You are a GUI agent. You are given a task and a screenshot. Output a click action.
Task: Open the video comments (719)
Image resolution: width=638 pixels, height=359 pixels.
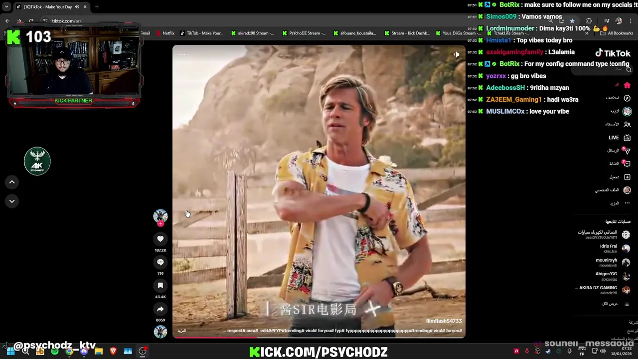(160, 262)
